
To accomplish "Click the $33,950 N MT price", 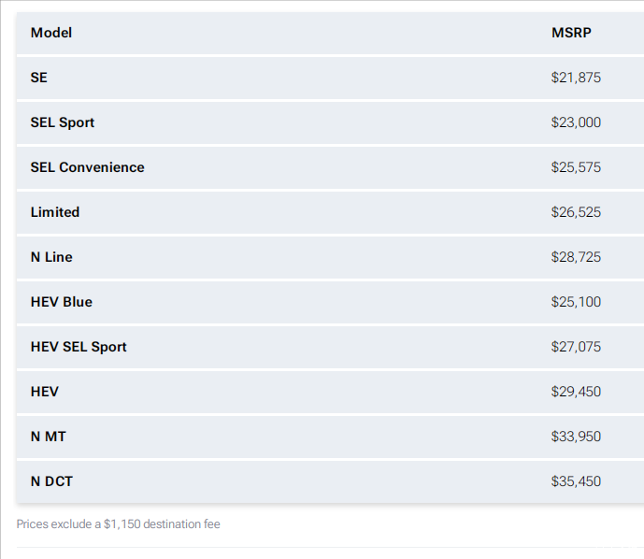I will [x=576, y=437].
